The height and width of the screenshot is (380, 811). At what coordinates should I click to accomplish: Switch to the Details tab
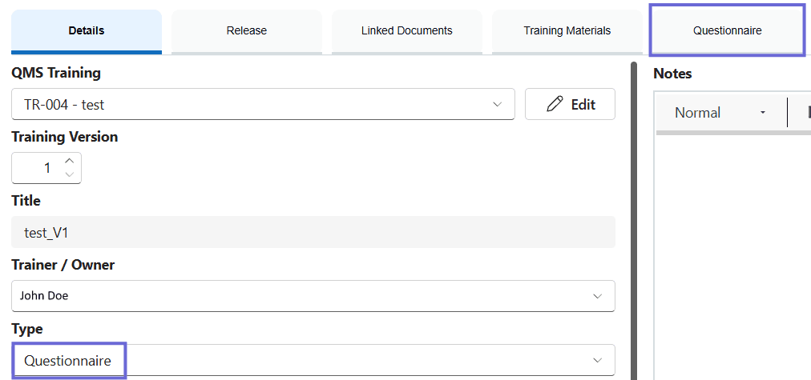(87, 31)
